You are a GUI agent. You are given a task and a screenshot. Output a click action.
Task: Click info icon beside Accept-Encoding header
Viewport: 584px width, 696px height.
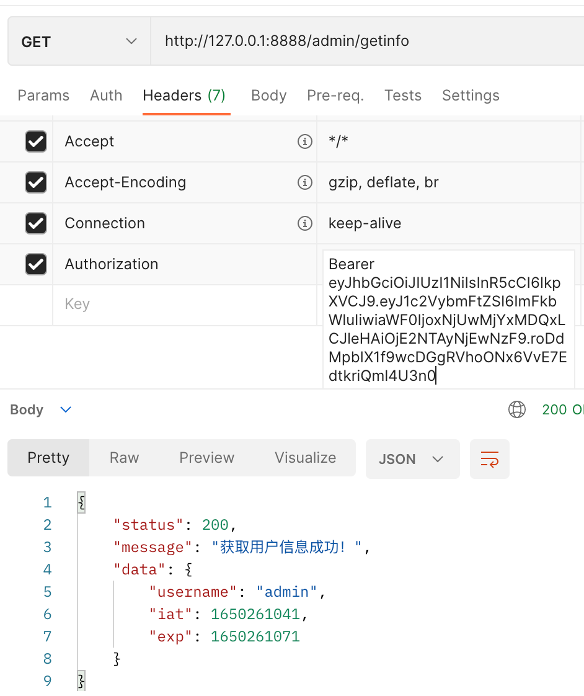coord(304,182)
